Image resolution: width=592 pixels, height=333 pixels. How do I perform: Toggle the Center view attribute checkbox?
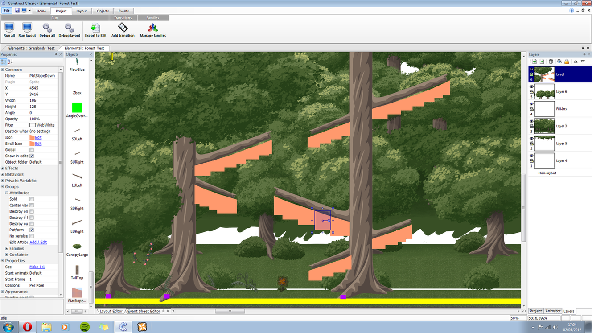pos(32,206)
